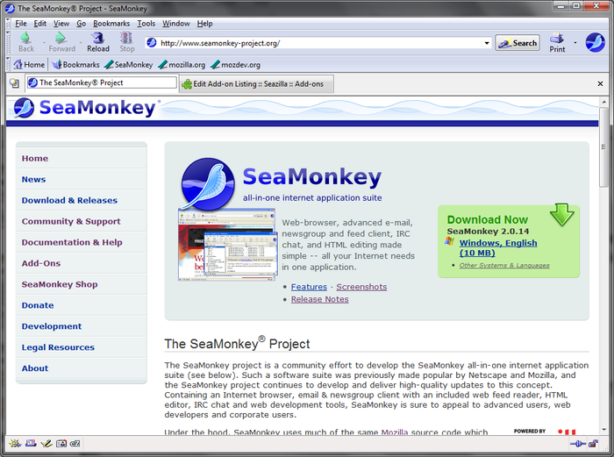
Task: Stop loading with the Stop button
Action: [x=127, y=42]
